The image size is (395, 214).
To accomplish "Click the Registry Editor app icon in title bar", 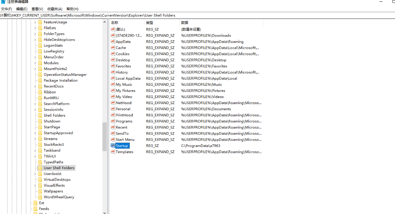I will pos(3,2).
